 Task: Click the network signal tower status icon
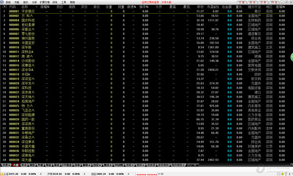(x=286, y=174)
